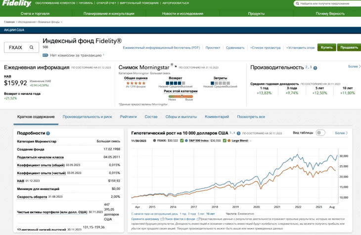Click the magnifier icon beside FXAIX
The width and height of the screenshot is (361, 235).
pyautogui.click(x=32, y=47)
